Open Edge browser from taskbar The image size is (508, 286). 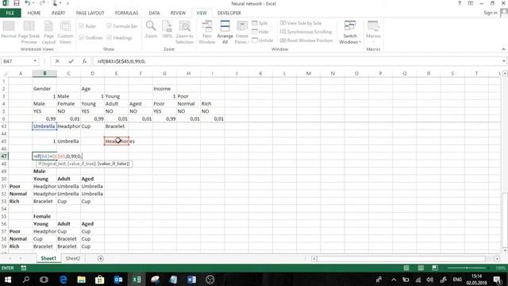[63, 279]
